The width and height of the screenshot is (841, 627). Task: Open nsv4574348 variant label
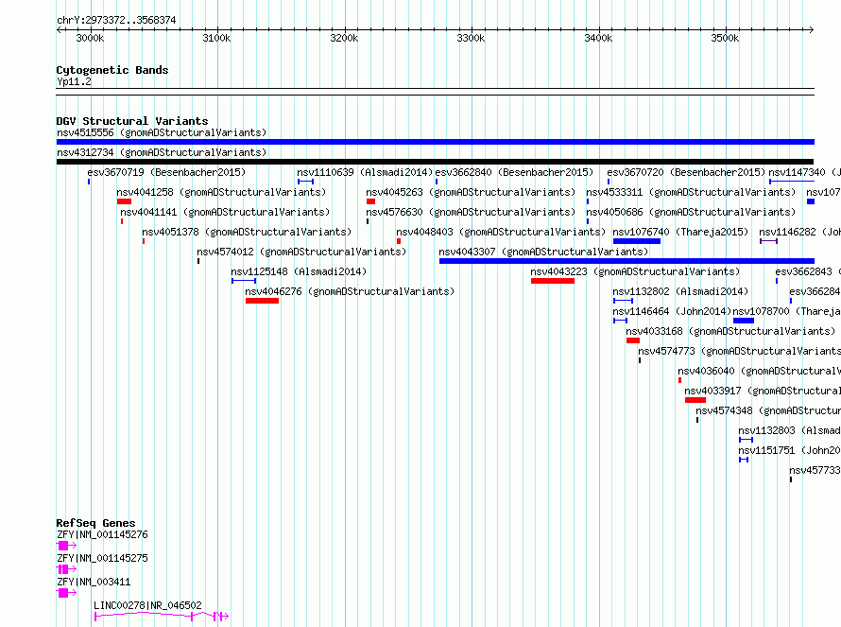768,410
